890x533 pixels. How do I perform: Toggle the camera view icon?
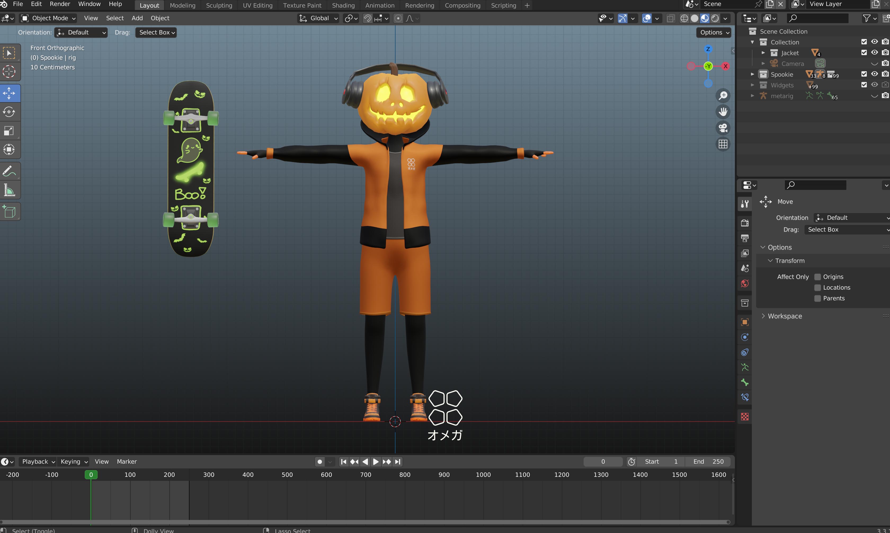pyautogui.click(x=723, y=128)
